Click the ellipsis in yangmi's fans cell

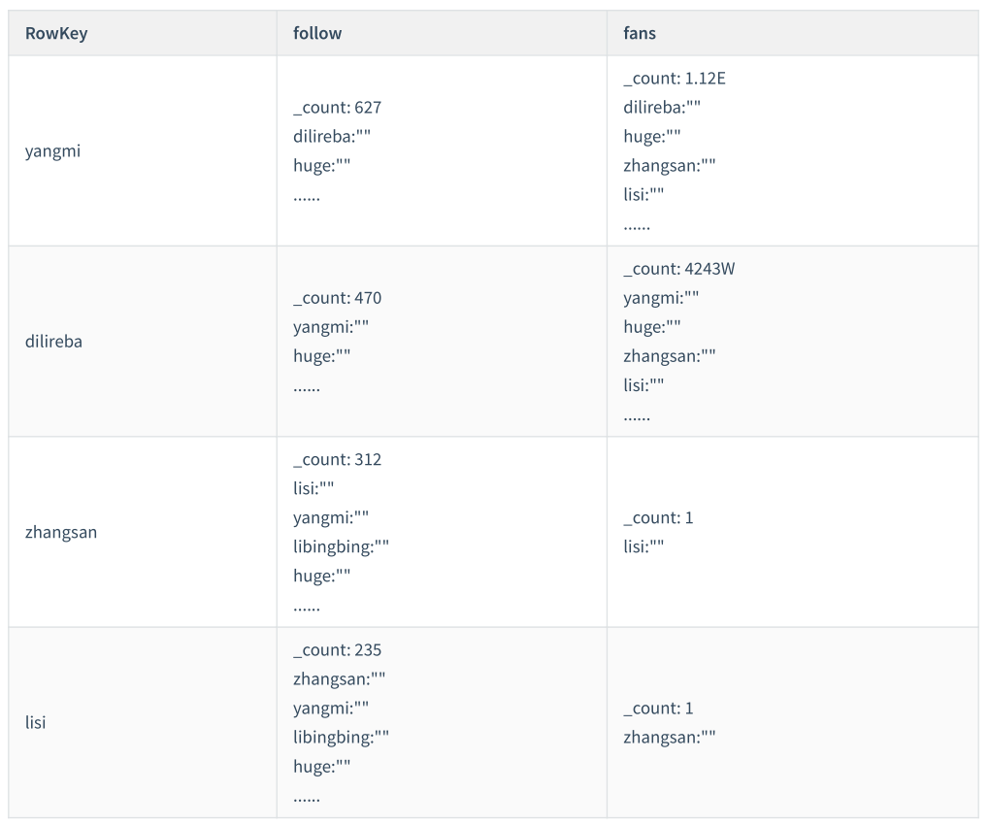coord(637,224)
